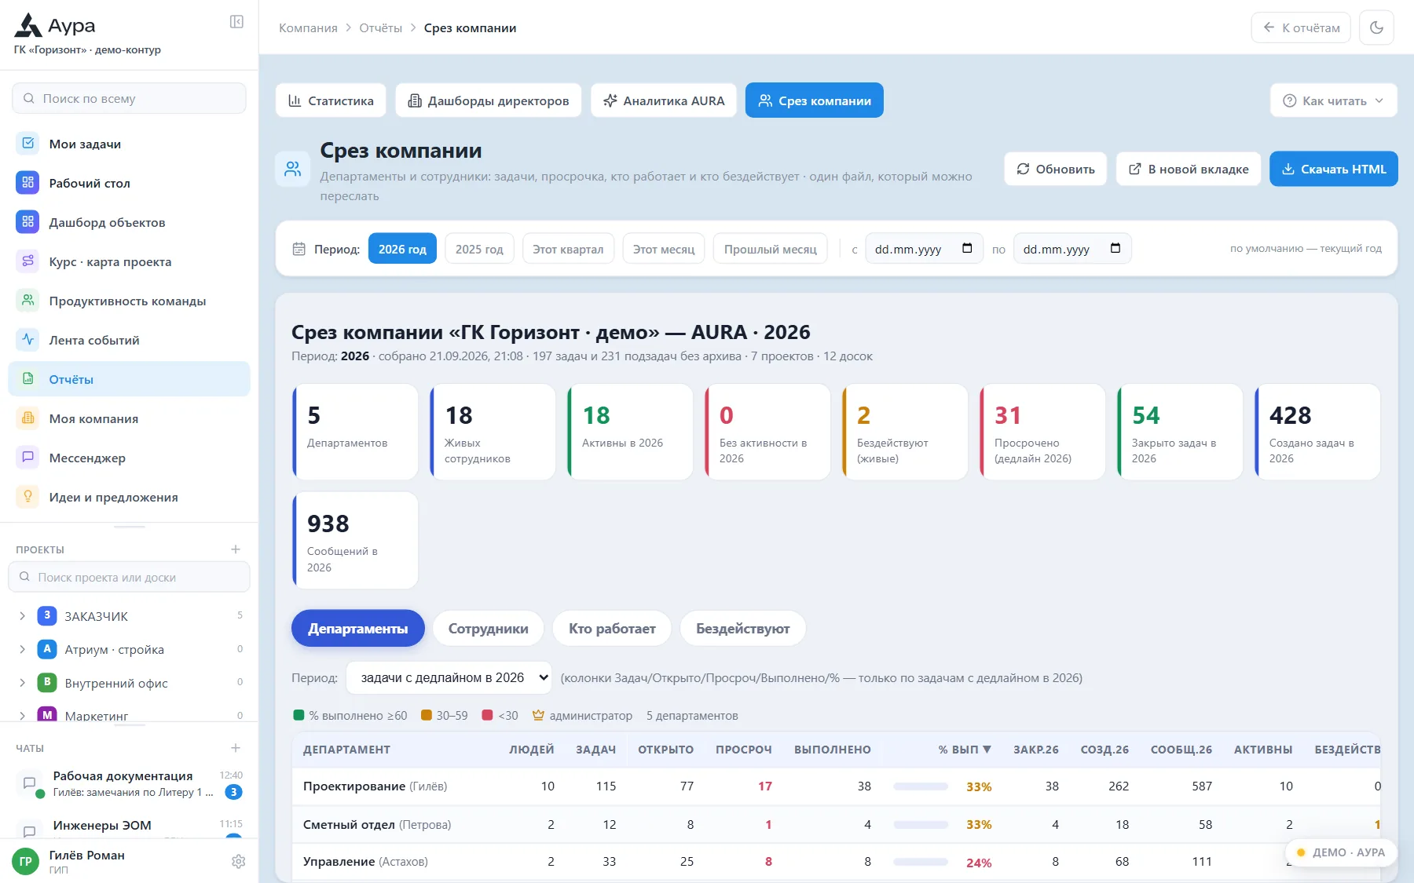The width and height of the screenshot is (1414, 883).
Task: Open calendar picker in end date field
Action: tap(1115, 249)
